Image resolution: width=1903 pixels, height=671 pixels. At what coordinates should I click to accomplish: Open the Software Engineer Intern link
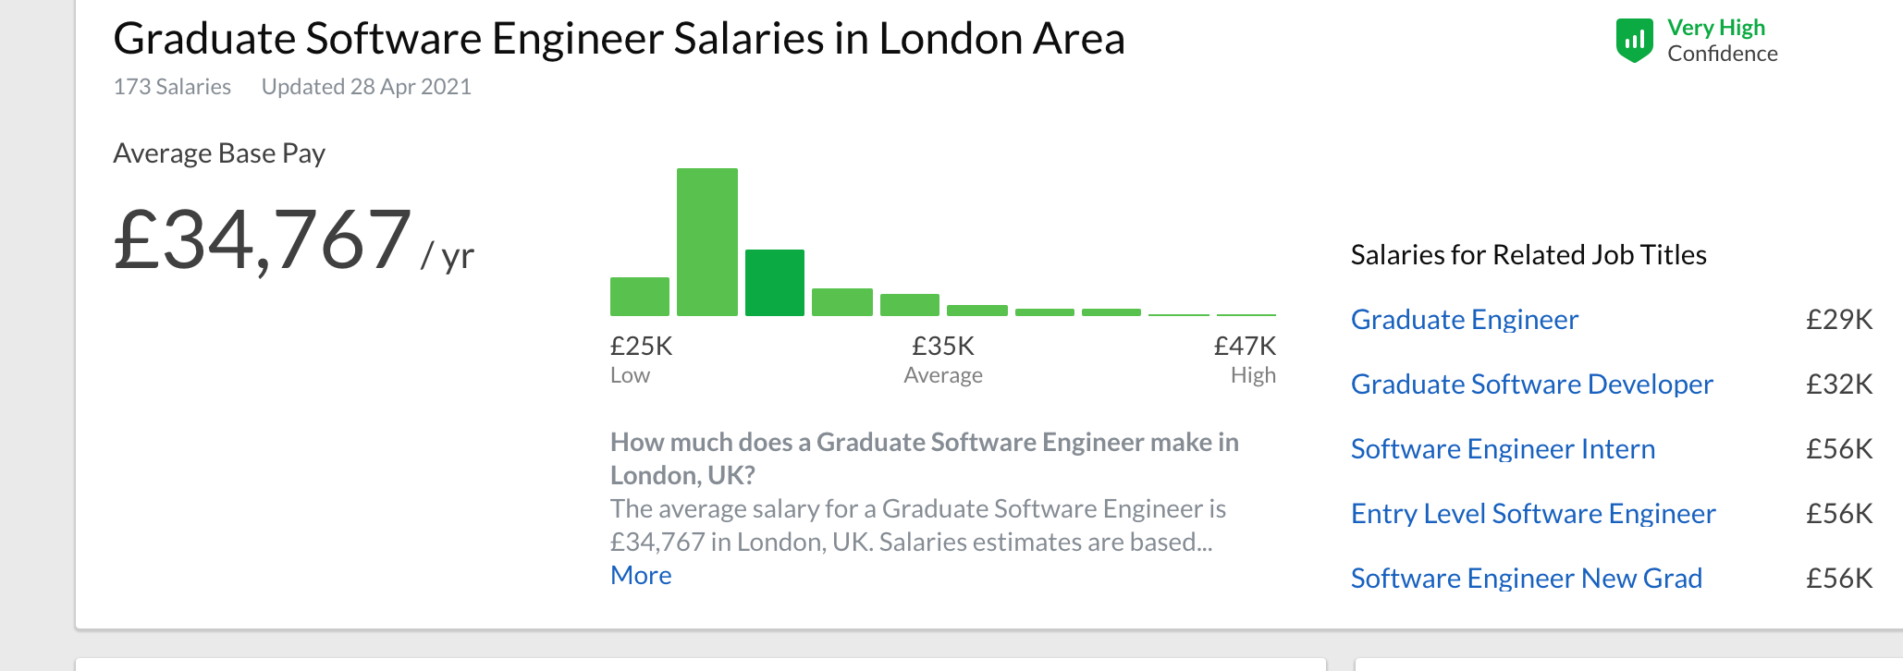click(x=1504, y=449)
